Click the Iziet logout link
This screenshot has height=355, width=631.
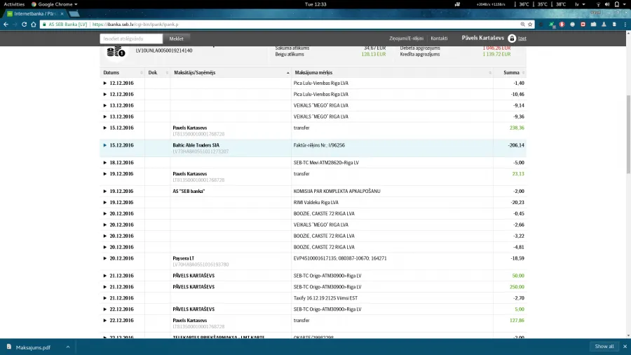(522, 39)
